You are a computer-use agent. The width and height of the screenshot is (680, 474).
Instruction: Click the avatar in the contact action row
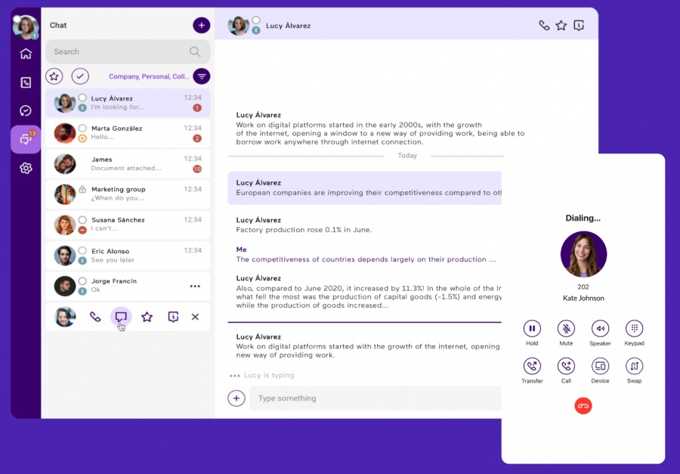coord(65,317)
